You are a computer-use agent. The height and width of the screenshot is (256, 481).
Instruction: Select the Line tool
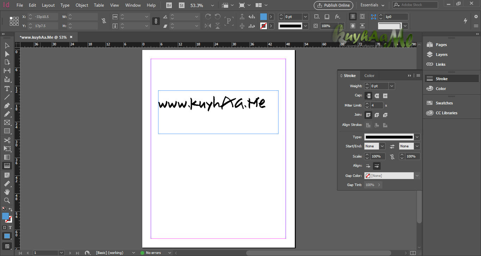(7, 97)
